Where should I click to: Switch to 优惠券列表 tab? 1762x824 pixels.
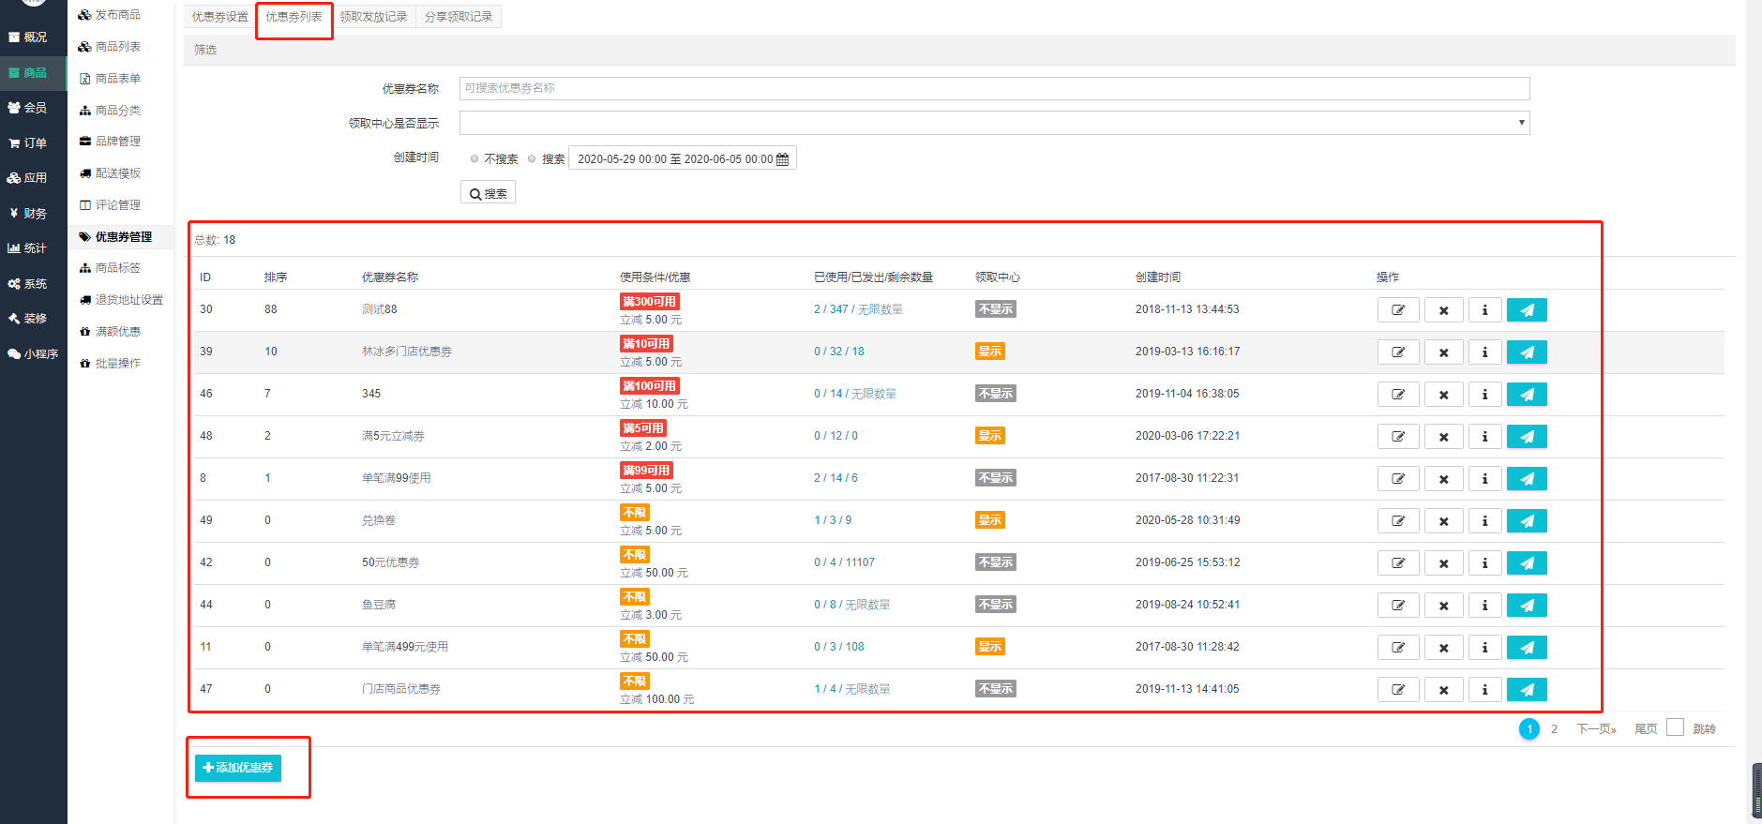(x=294, y=17)
